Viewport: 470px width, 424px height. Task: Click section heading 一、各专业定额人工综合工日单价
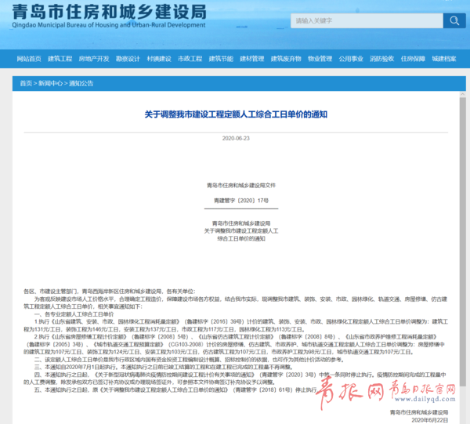pyautogui.click(x=74, y=314)
